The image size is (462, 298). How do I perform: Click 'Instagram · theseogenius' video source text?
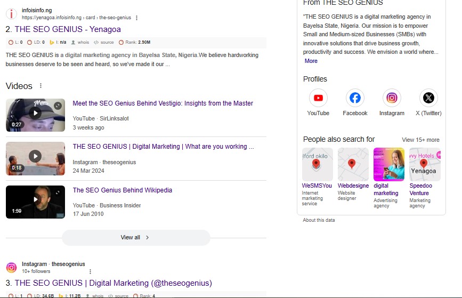pyautogui.click(x=104, y=162)
